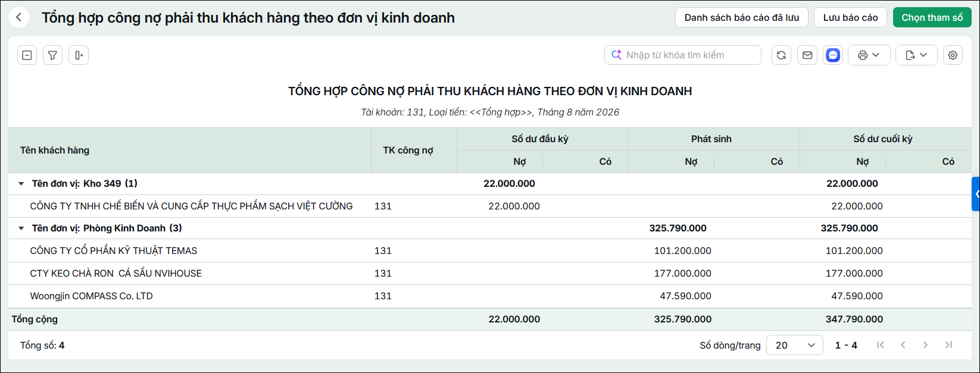Open the print options dropdown
The image size is (980, 373).
tap(869, 55)
